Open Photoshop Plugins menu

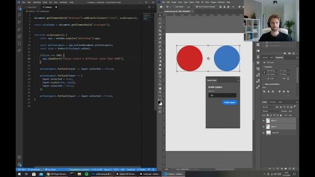[214, 2]
